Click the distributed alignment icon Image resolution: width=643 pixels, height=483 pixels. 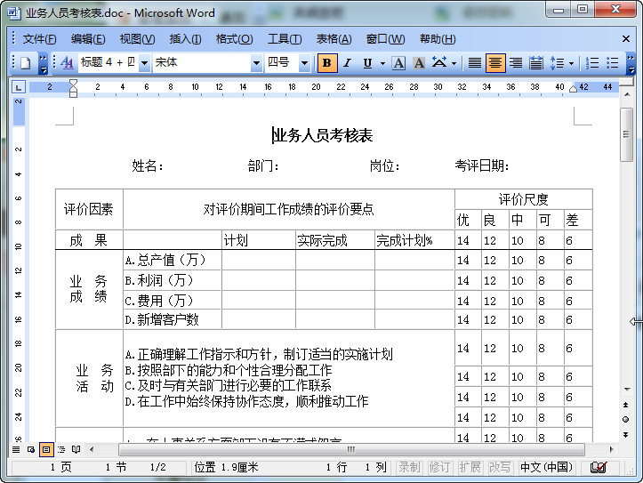coord(536,63)
